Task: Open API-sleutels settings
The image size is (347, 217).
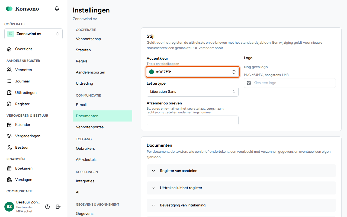Action: click(x=102, y=160)
